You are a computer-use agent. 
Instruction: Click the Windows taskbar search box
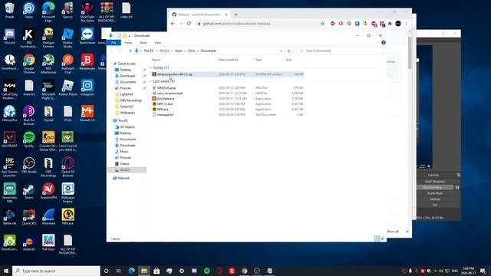click(x=56, y=271)
